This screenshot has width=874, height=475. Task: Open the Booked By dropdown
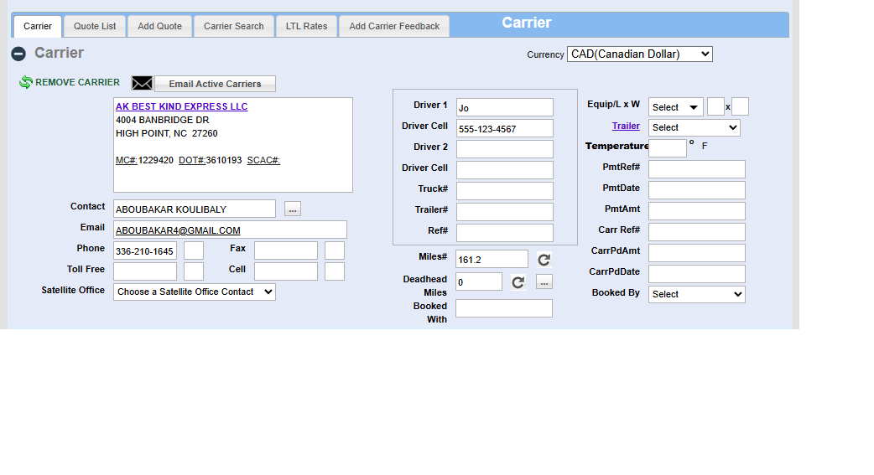[696, 294]
